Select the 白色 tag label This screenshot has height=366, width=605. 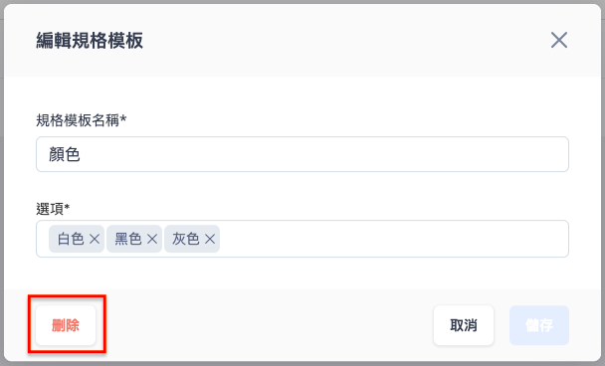pyautogui.click(x=71, y=239)
